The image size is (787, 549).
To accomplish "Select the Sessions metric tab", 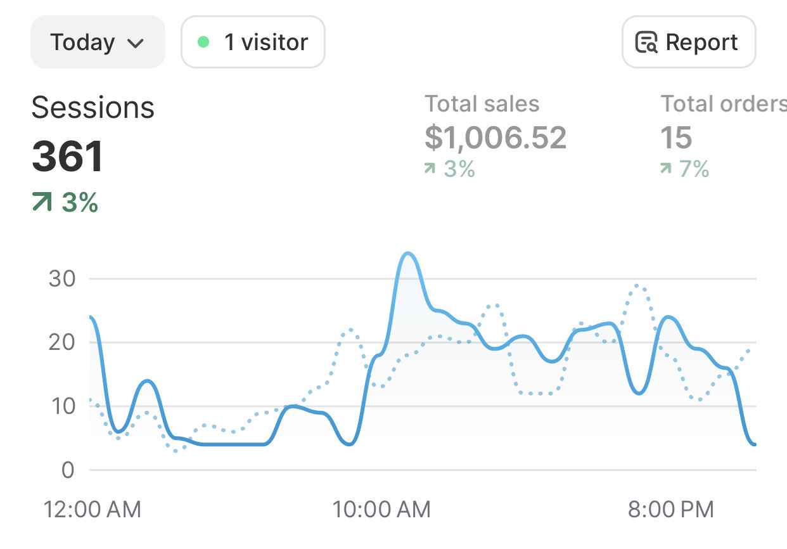I will point(93,107).
